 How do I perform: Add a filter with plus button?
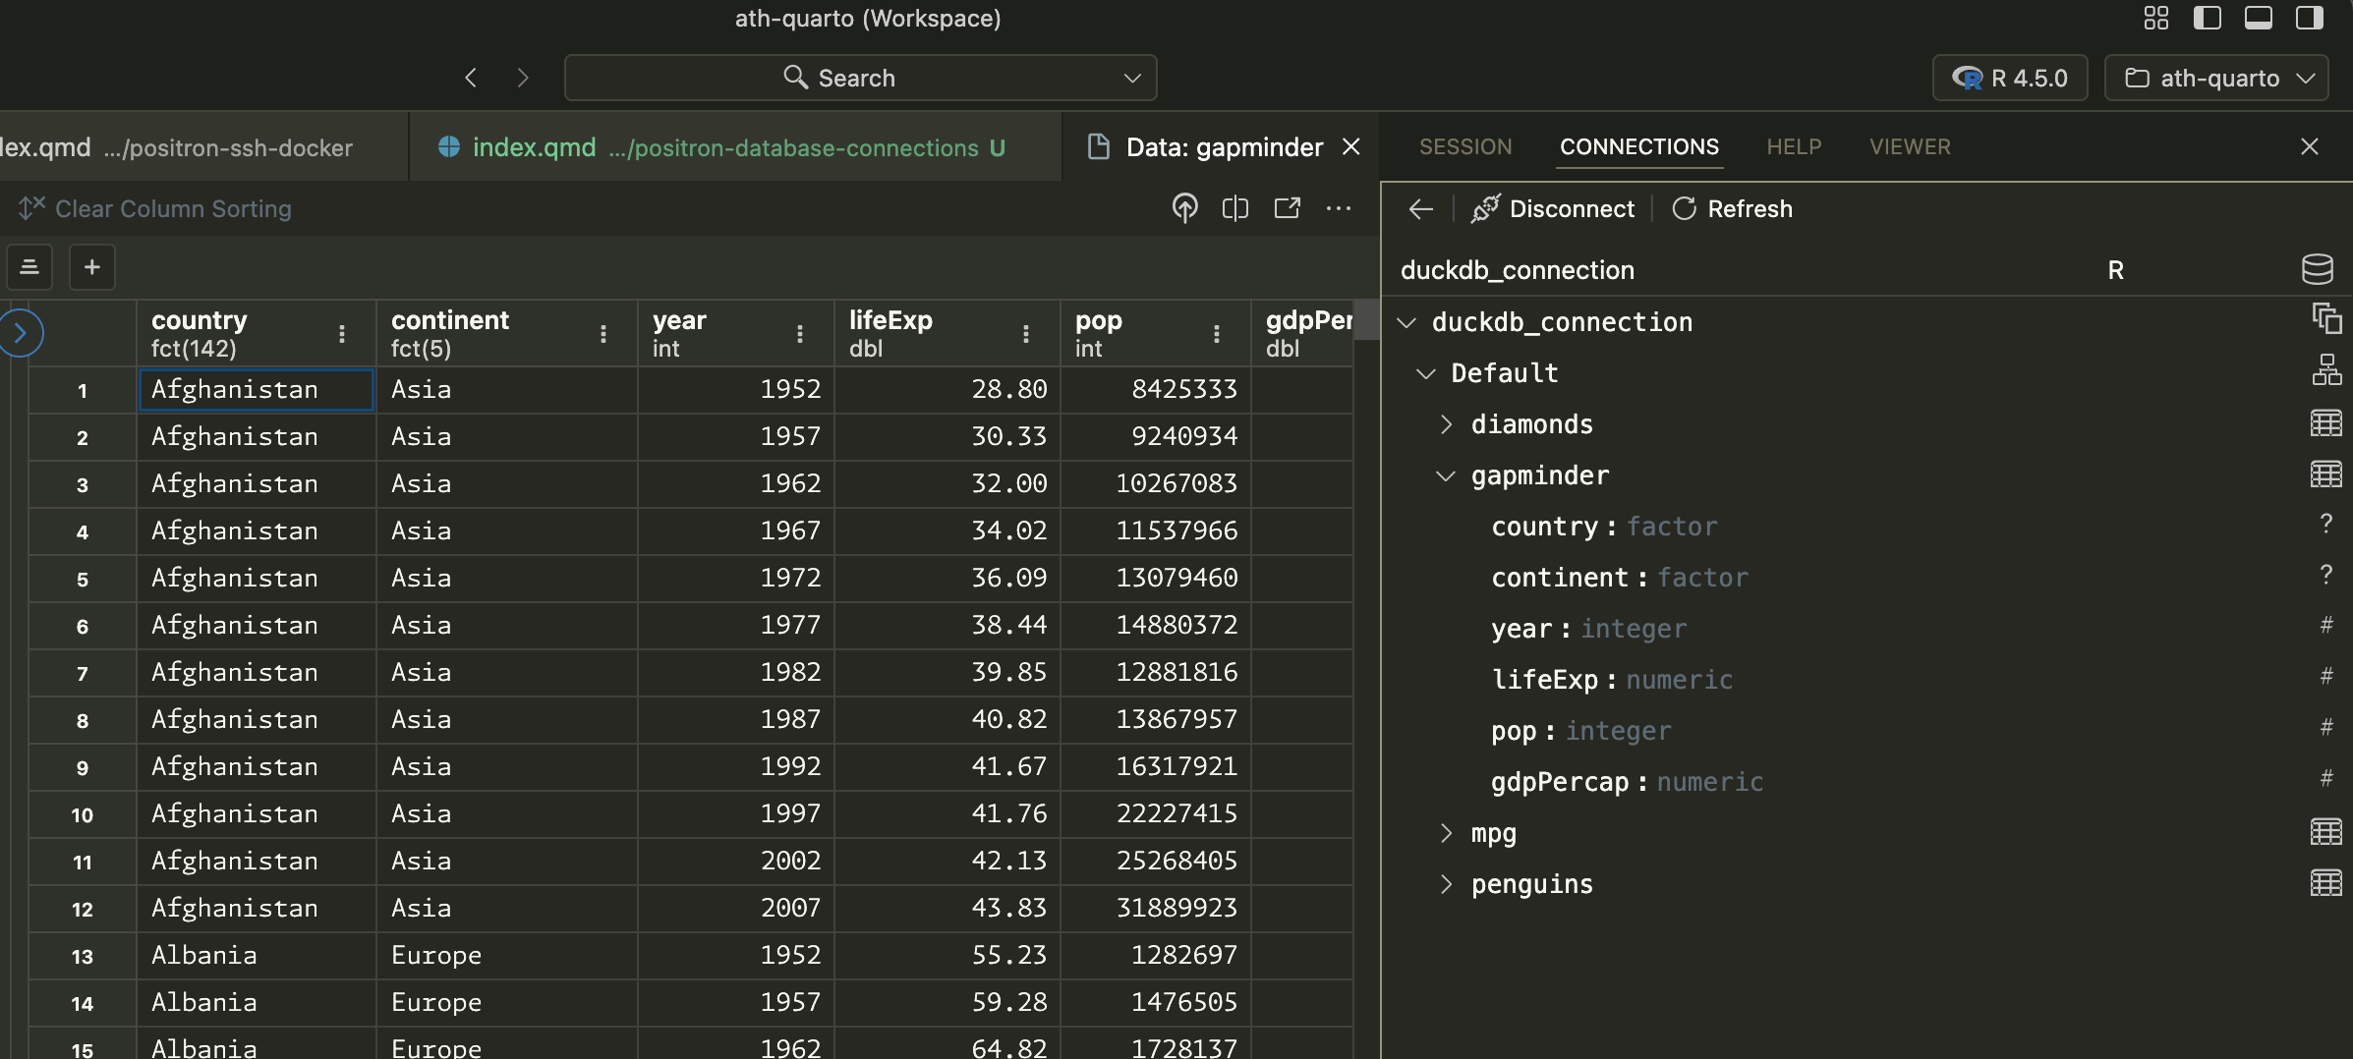click(92, 267)
